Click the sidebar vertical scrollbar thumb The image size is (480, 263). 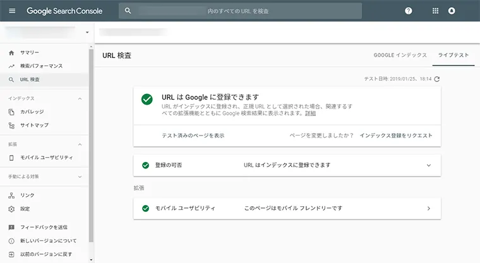click(x=91, y=146)
